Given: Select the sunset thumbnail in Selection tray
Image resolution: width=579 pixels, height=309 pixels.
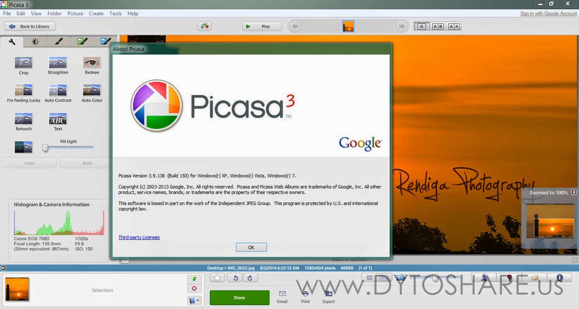Looking at the screenshot, I should (17, 289).
